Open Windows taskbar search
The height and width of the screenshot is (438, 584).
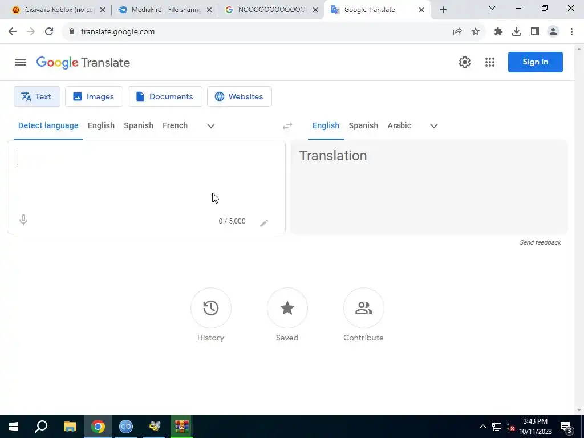(x=41, y=427)
